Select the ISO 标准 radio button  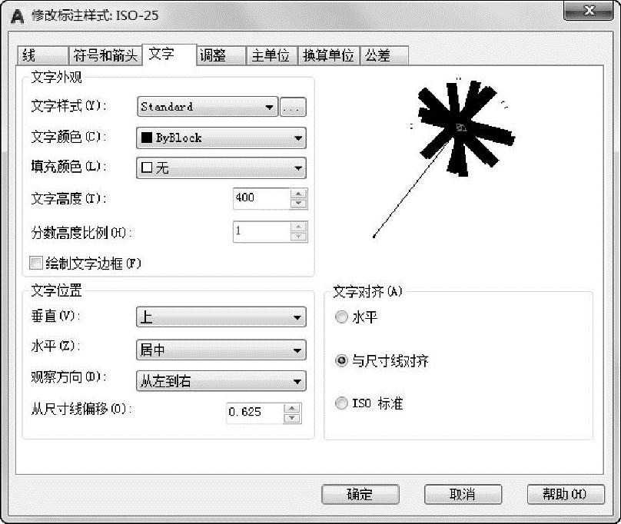341,403
